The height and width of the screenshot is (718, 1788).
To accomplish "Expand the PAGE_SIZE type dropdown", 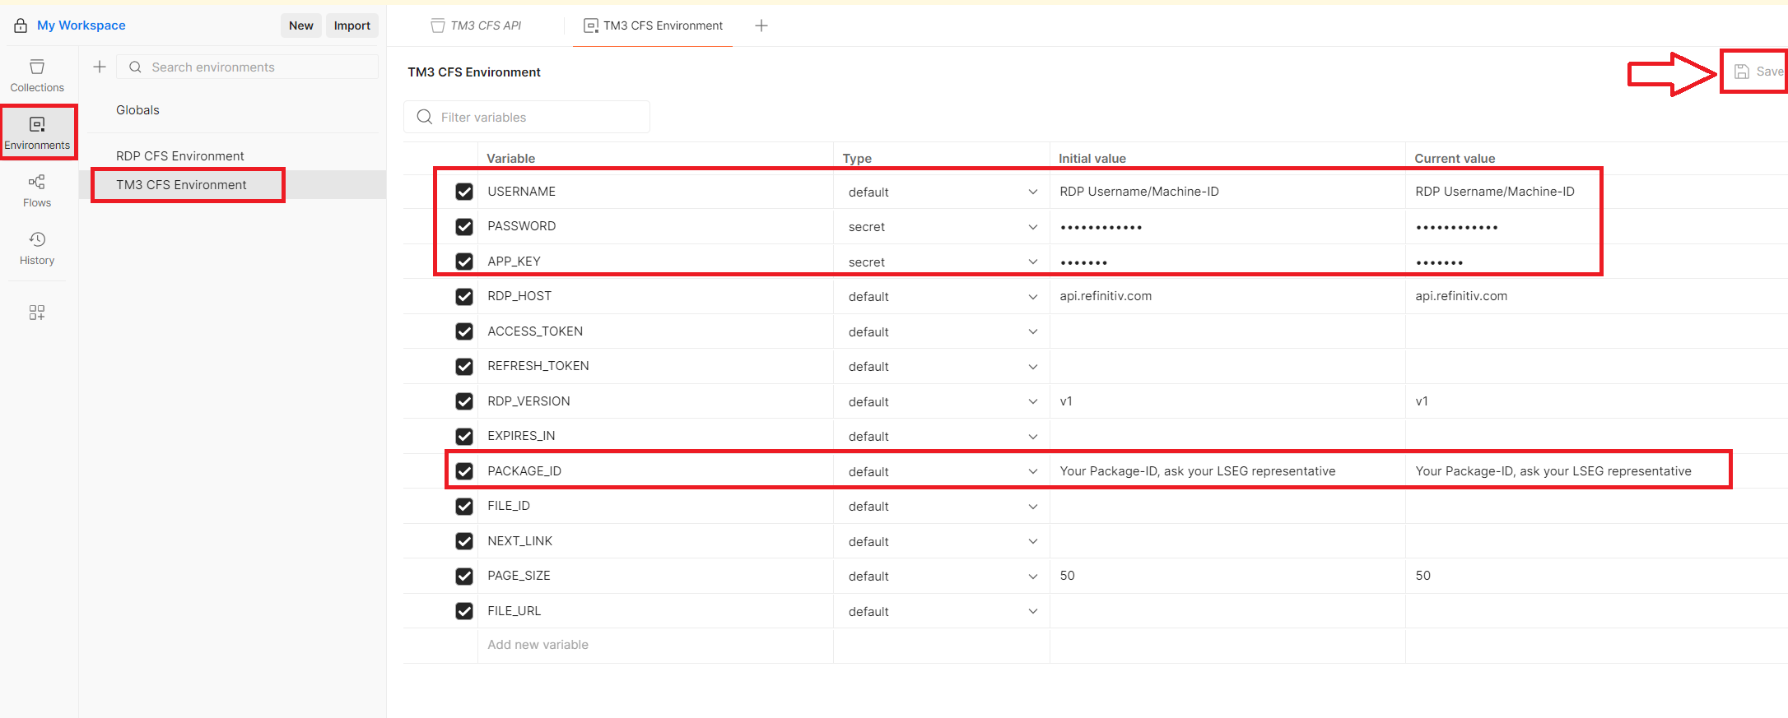I will [1032, 577].
